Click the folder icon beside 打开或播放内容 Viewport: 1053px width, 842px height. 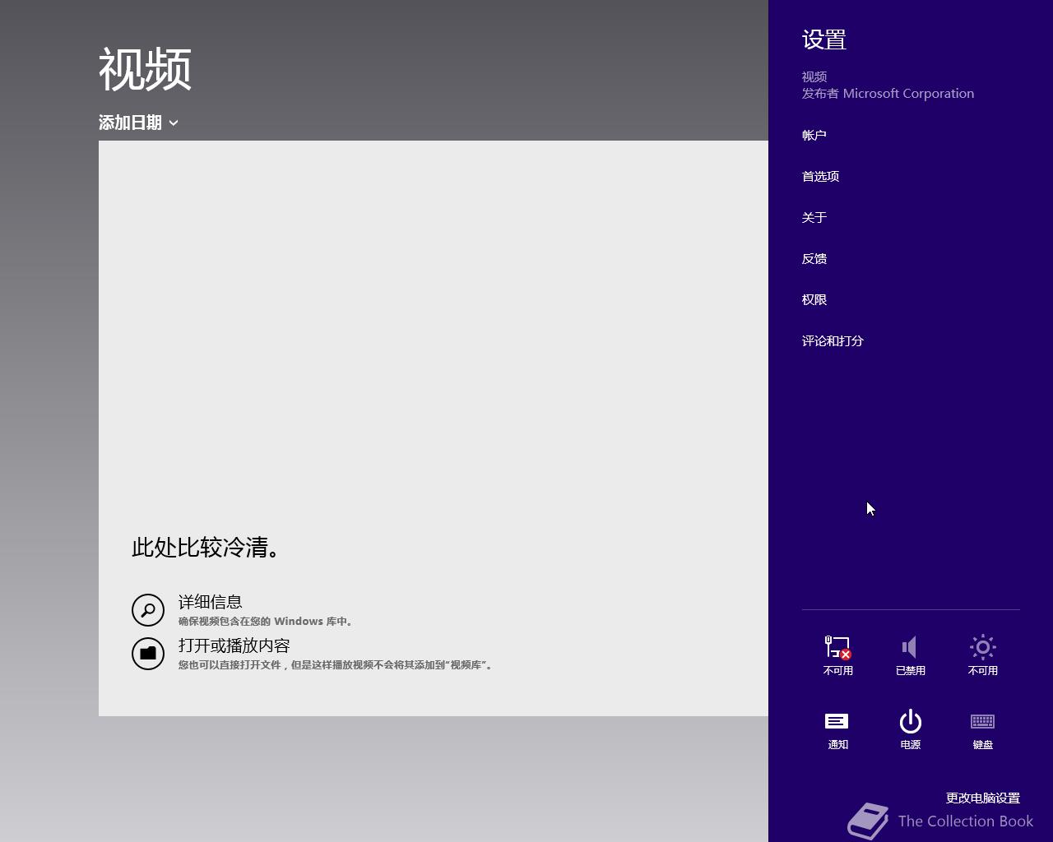coord(148,654)
